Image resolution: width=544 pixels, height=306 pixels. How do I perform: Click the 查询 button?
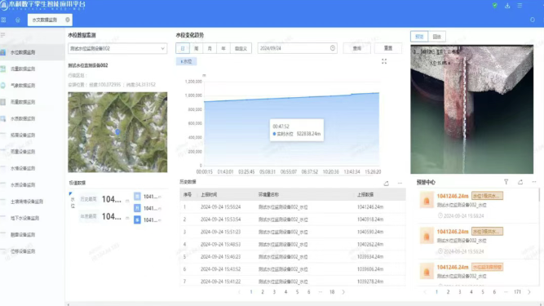357,48
